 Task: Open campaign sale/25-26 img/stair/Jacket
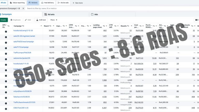(24, 36)
